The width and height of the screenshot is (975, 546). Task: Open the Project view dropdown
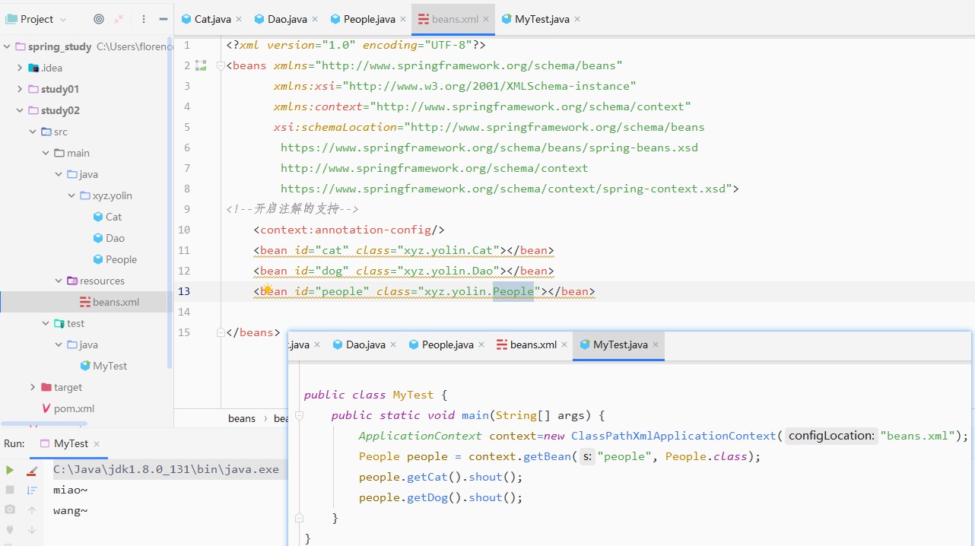[37, 19]
